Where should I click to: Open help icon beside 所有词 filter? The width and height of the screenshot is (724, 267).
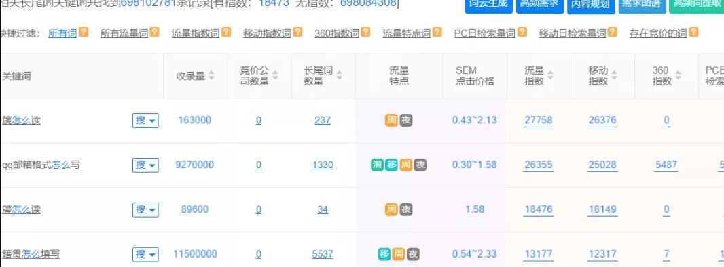pos(83,33)
